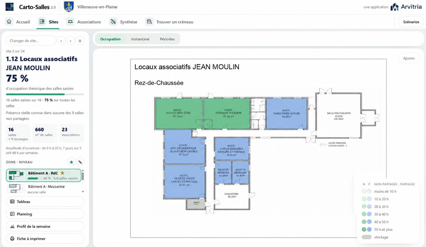Open Fiche à imprimer

click(x=45, y=238)
